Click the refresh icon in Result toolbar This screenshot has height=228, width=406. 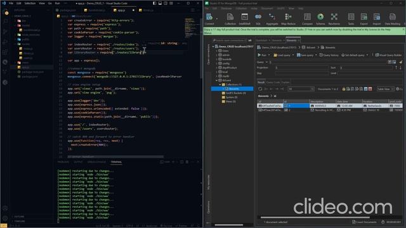tap(260, 89)
